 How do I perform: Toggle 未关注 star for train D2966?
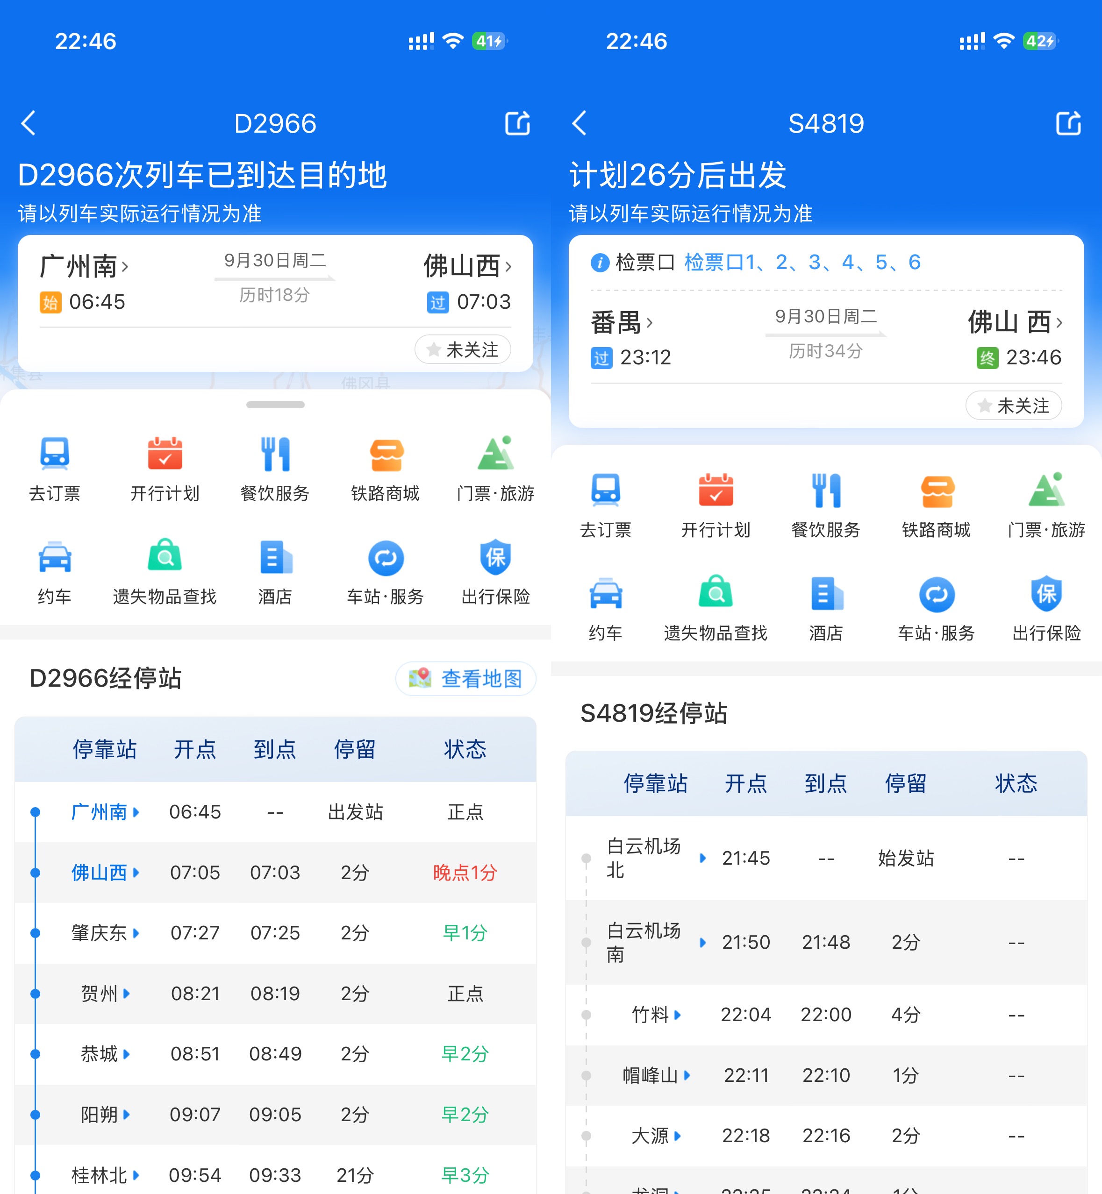[x=463, y=349]
